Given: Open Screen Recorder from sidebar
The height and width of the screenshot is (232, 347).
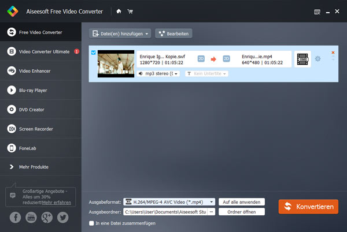Looking at the screenshot, I should coord(40,129).
